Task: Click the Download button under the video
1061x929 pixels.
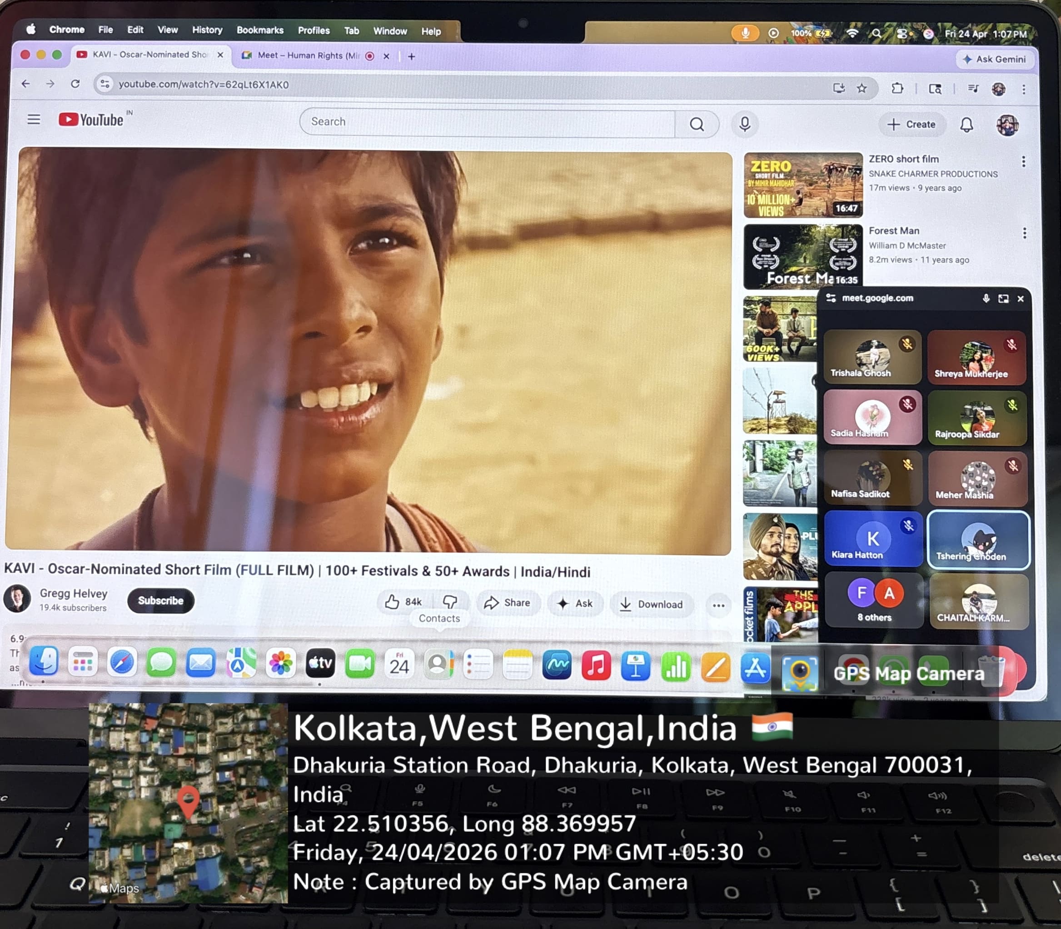Action: pos(652,604)
